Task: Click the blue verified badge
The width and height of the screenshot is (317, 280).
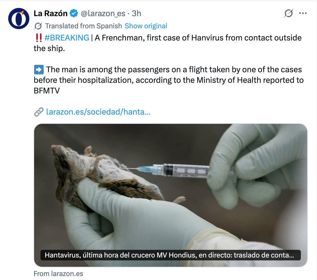Action: click(74, 13)
